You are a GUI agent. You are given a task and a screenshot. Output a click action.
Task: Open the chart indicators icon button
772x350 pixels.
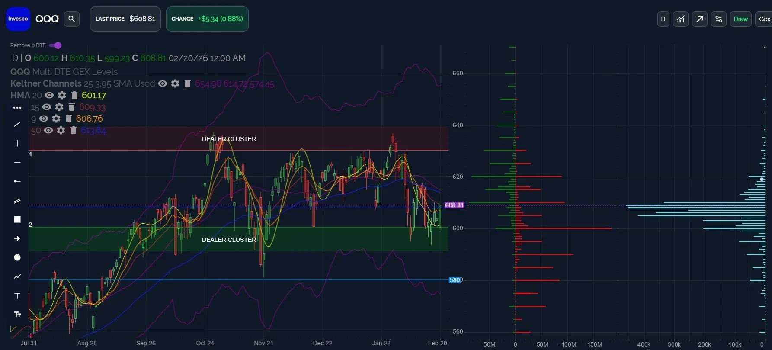[x=681, y=19]
